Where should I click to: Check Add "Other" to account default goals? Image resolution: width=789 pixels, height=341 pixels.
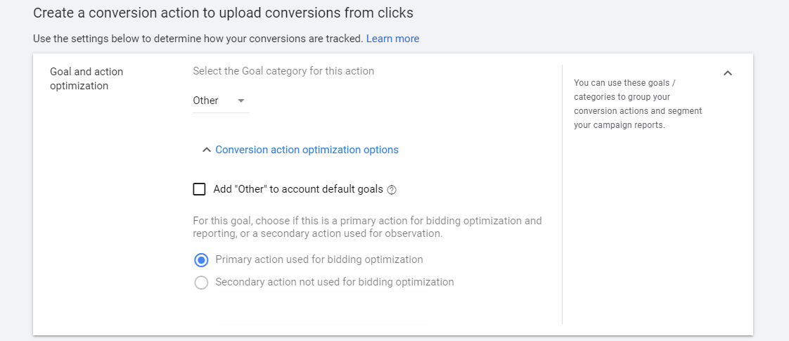200,189
